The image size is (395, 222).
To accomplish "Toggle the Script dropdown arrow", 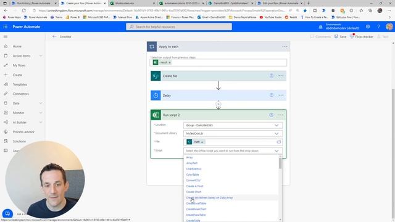I will [276, 150].
